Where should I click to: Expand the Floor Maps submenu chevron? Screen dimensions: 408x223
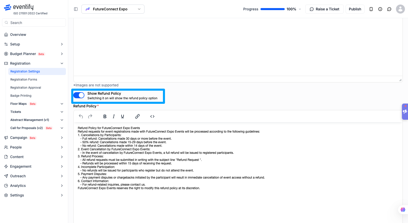(x=62, y=104)
